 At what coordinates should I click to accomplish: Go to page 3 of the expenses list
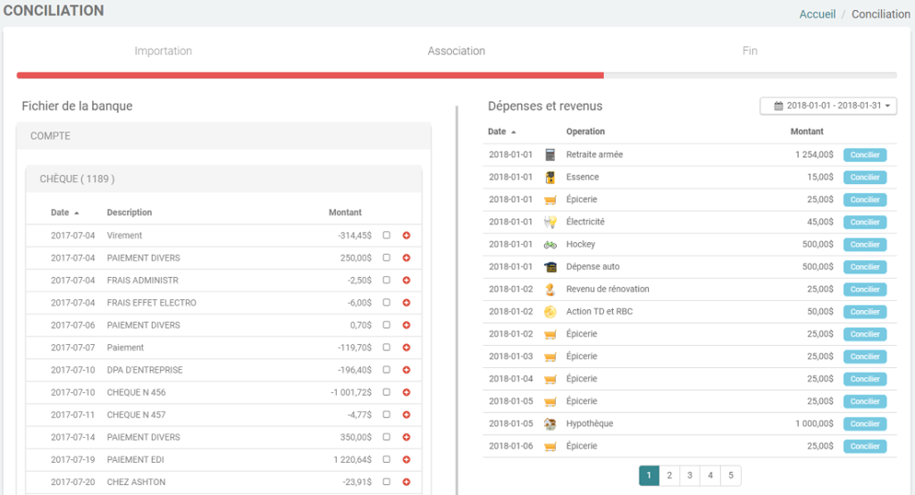tap(690, 475)
